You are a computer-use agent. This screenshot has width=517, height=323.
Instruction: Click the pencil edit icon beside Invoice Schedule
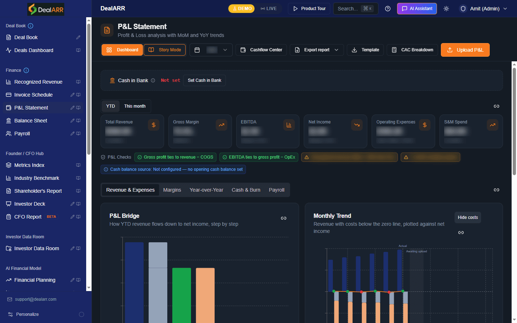[73, 95]
